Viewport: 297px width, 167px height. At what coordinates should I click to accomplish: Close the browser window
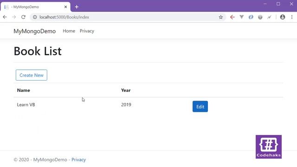291,4
